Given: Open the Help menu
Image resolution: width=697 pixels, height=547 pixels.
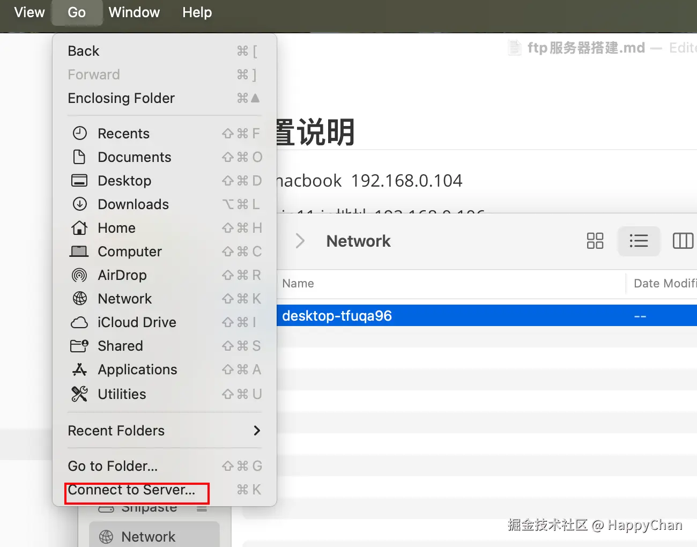Looking at the screenshot, I should click(197, 12).
